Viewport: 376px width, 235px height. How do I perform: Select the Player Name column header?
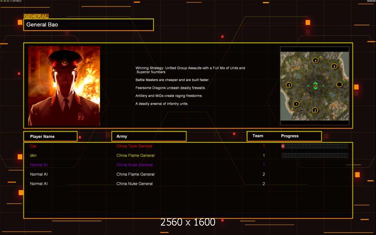[50, 136]
